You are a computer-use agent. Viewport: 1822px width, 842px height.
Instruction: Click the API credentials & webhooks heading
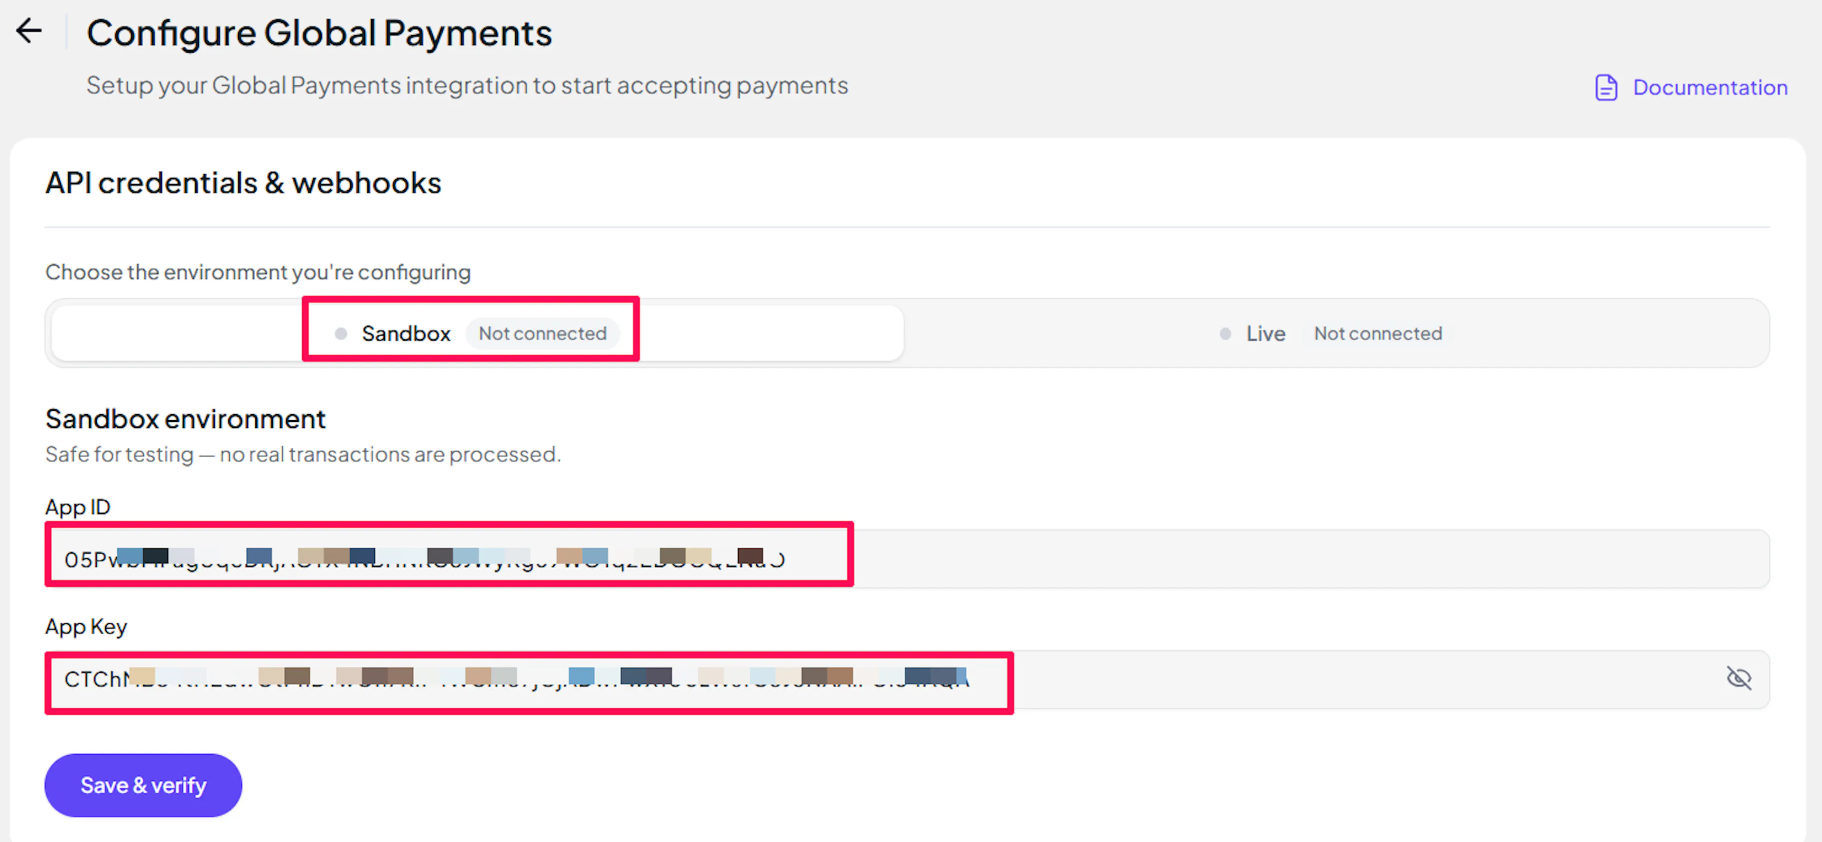tap(243, 183)
